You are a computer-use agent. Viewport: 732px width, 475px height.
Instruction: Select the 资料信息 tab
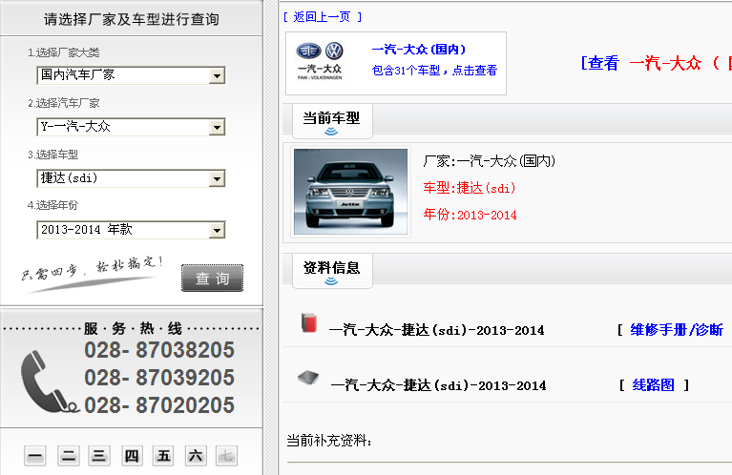332,271
